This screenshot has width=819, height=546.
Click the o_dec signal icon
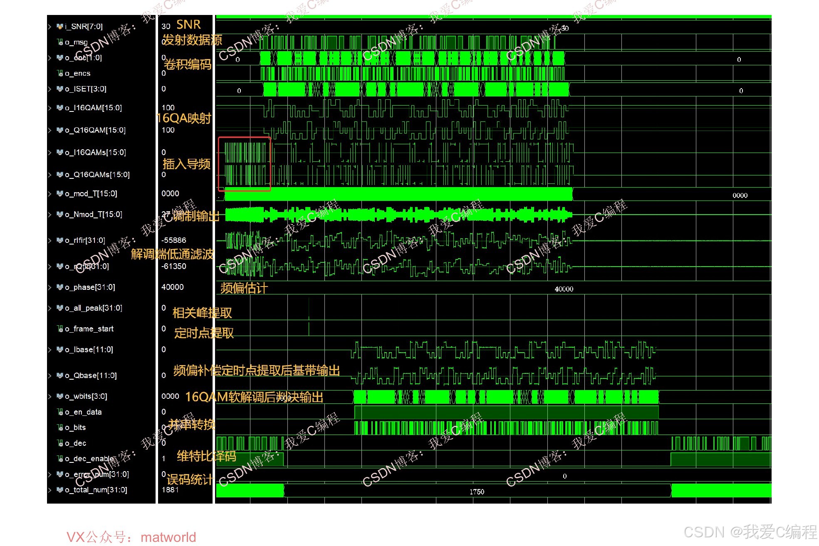(60, 443)
